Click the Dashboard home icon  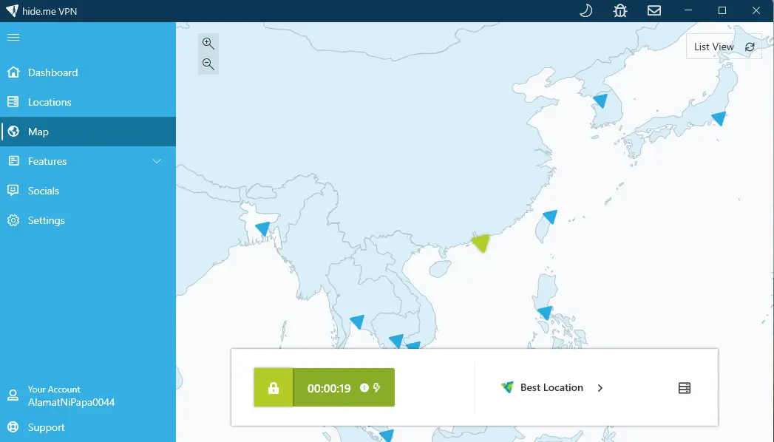(x=13, y=72)
